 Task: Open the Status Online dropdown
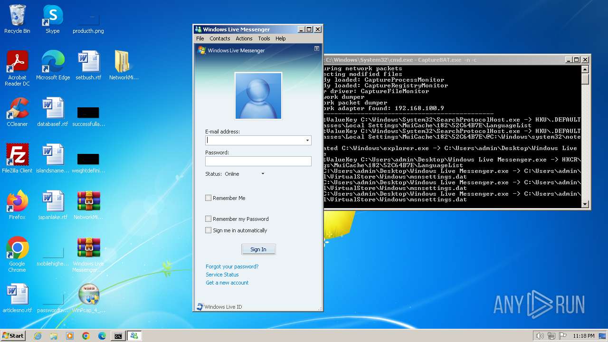(263, 174)
